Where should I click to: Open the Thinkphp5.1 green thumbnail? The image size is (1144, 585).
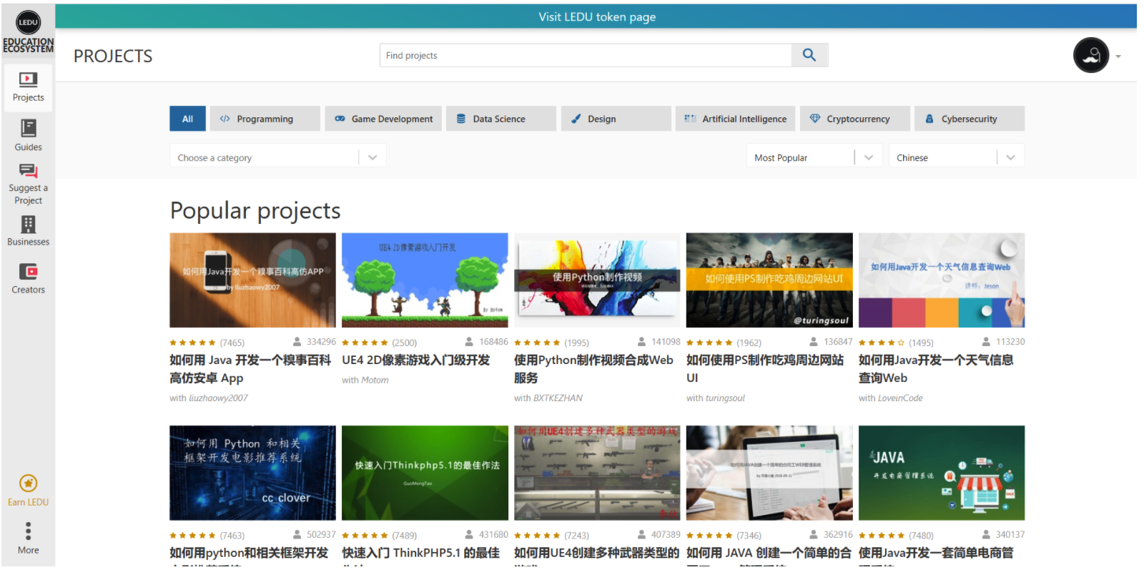[x=425, y=473]
